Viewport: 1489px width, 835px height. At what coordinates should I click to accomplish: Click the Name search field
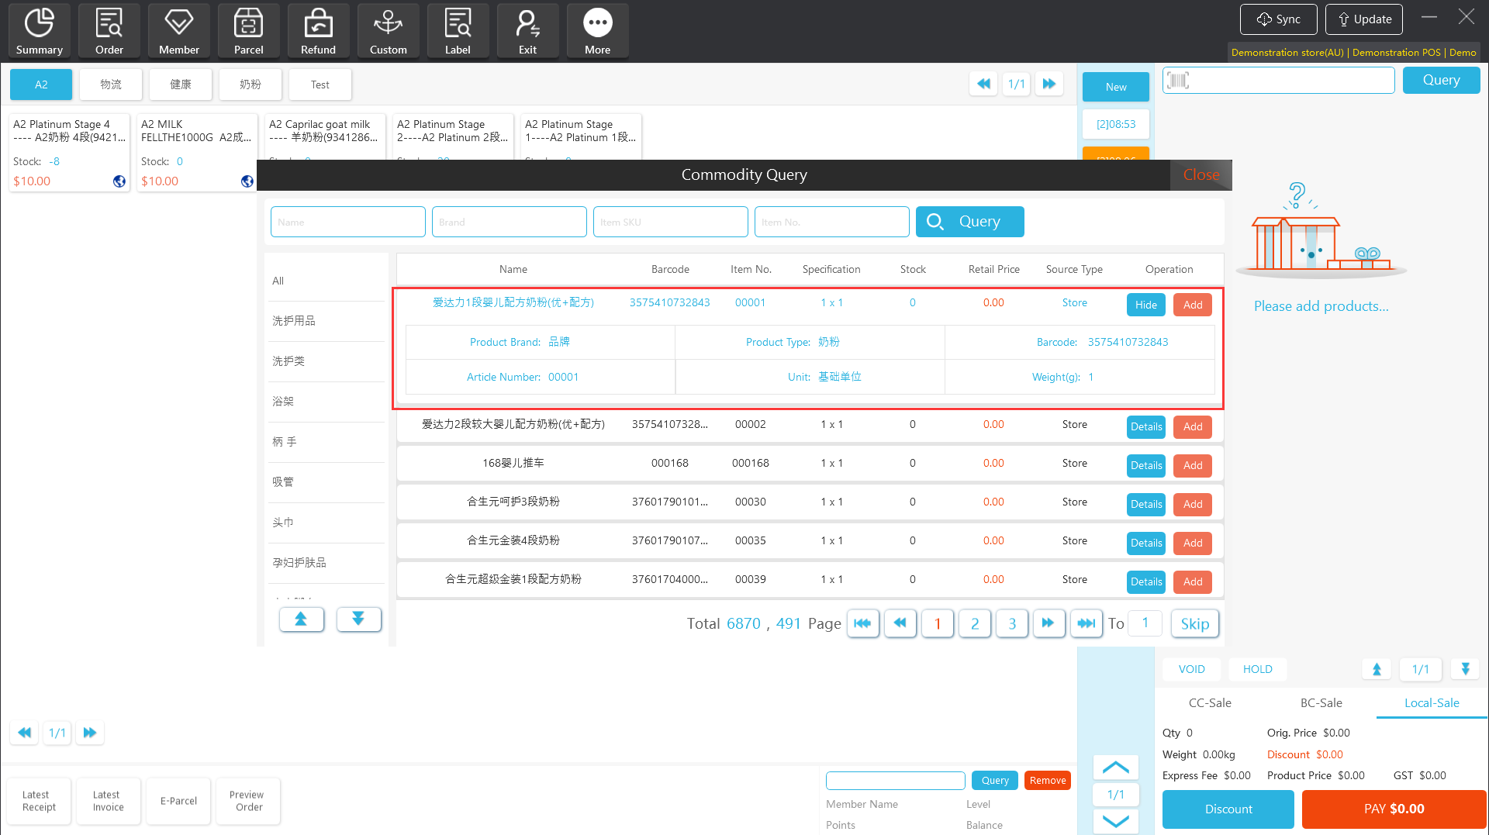pos(347,222)
